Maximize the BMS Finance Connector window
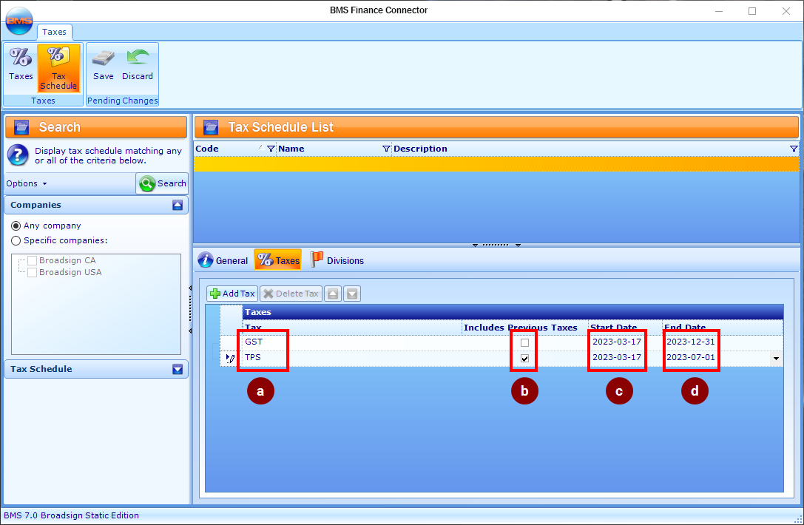Viewport: 804px width, 525px height. coord(752,11)
